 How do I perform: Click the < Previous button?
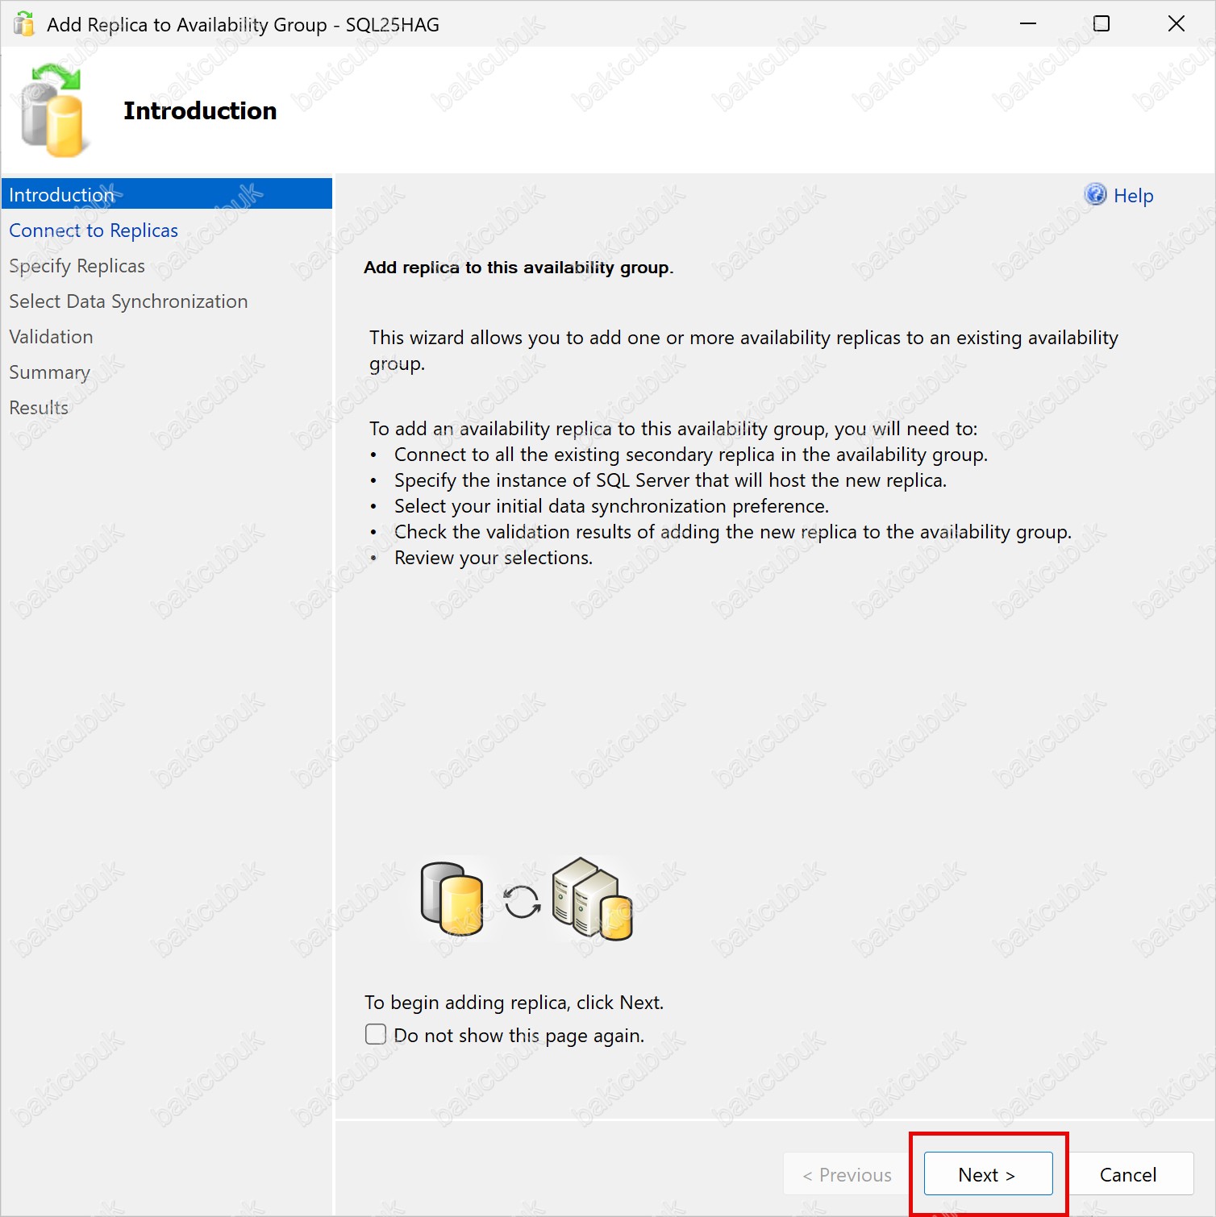click(x=847, y=1174)
